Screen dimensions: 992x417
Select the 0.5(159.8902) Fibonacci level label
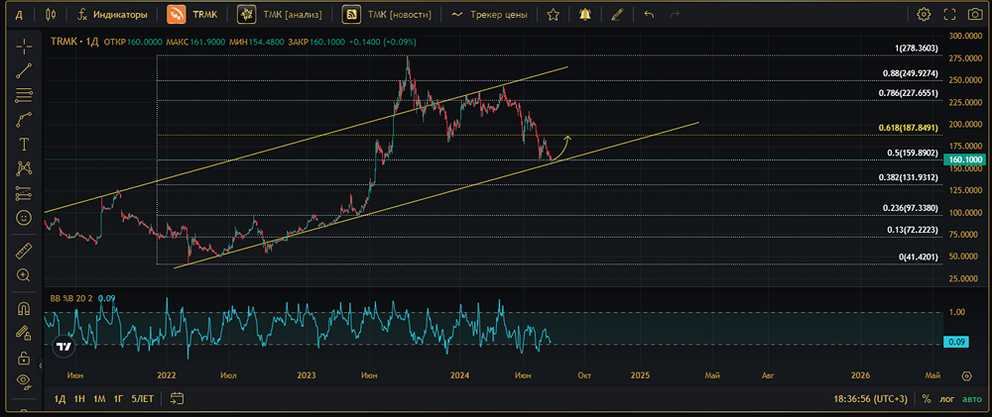[912, 153]
